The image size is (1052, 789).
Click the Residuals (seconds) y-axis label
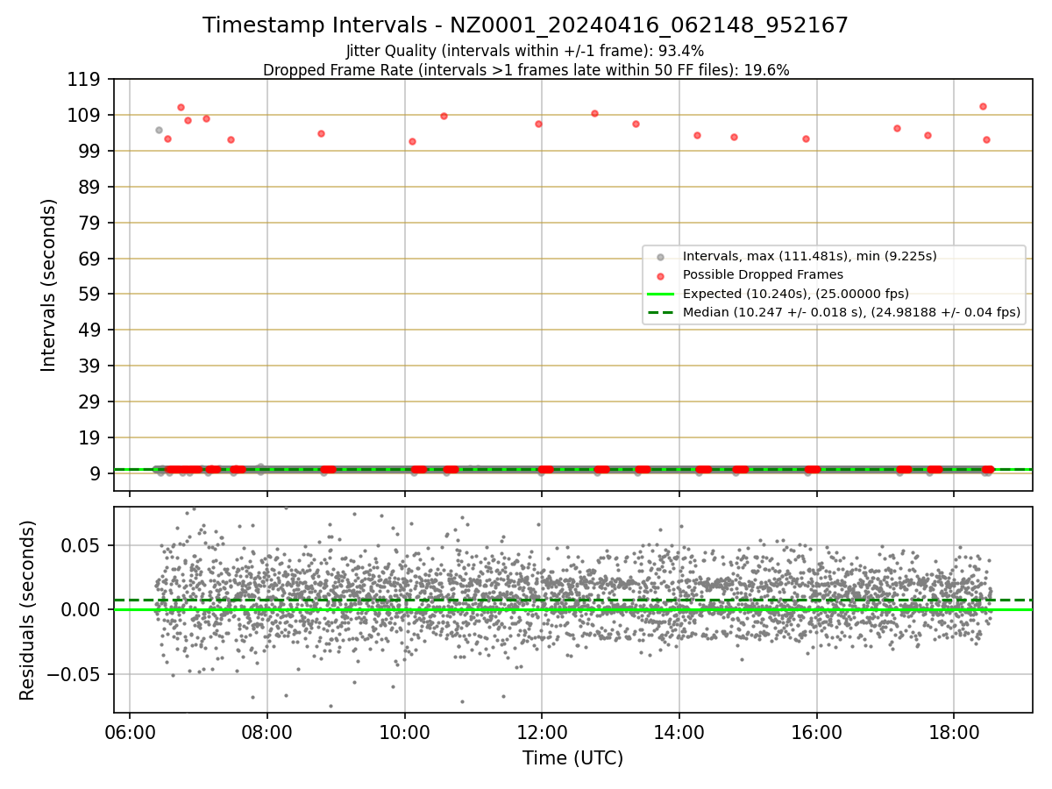click(28, 610)
